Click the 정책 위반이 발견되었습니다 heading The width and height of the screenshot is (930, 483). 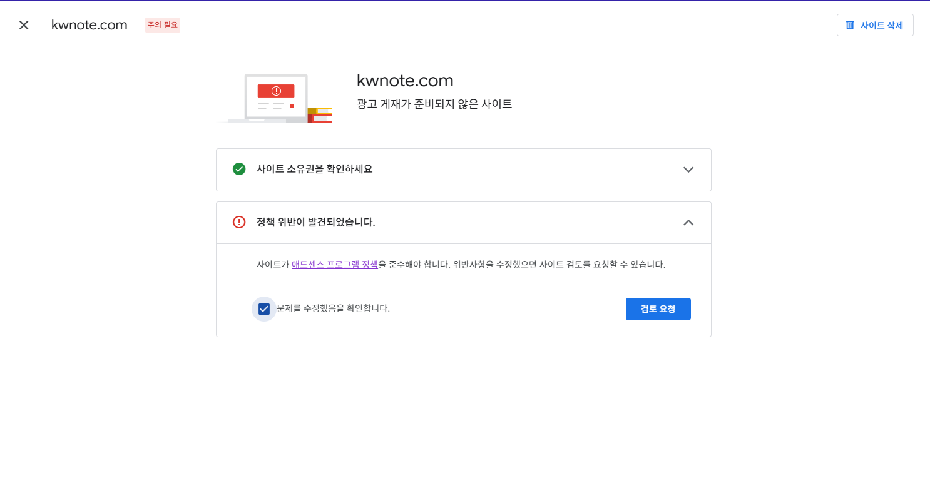point(316,222)
